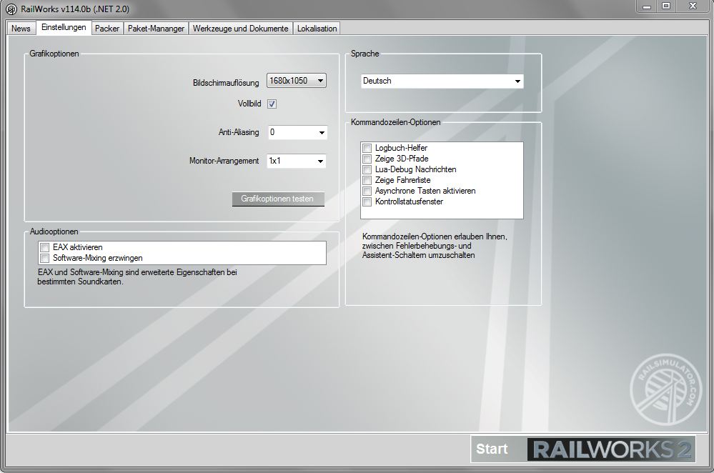Expand the Anti-Aliasing dropdown
The width and height of the screenshot is (714, 473).
click(297, 132)
